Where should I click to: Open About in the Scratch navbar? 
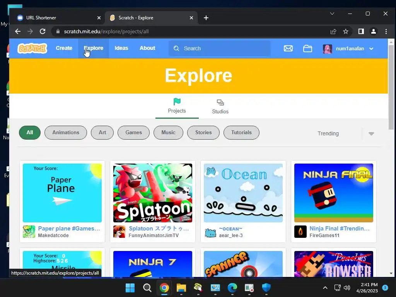point(147,48)
